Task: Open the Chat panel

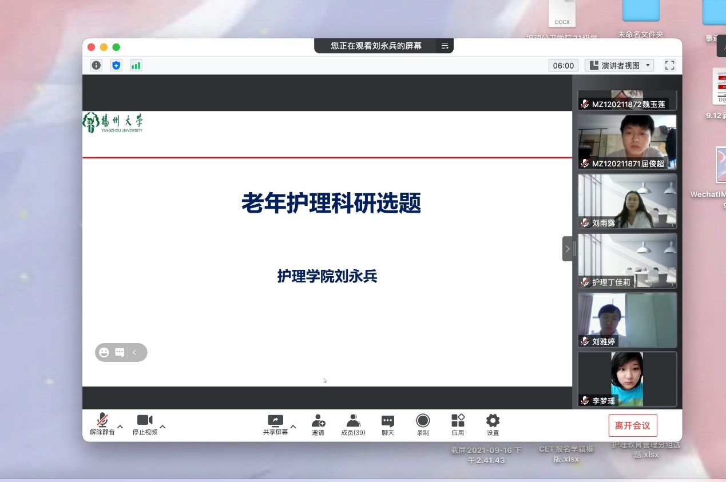Action: [388, 425]
